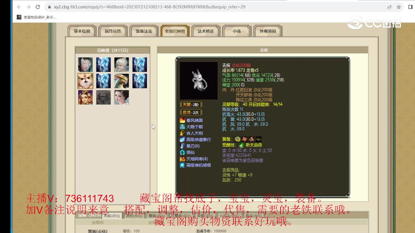
Task: Click the green-yellow ring equipment icon
Action: click(238, 139)
